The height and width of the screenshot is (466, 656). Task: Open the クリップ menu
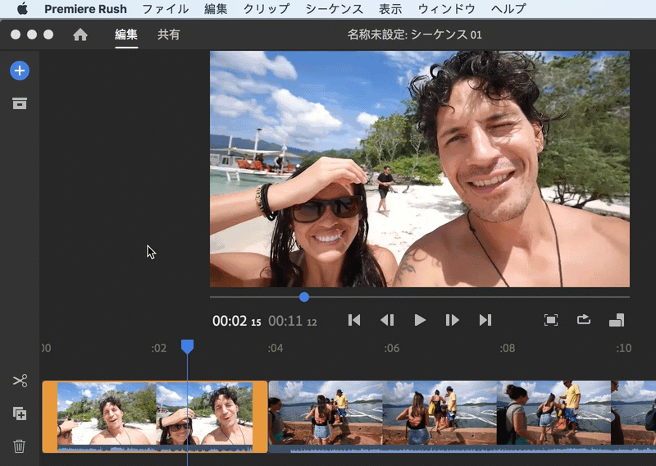pos(266,9)
